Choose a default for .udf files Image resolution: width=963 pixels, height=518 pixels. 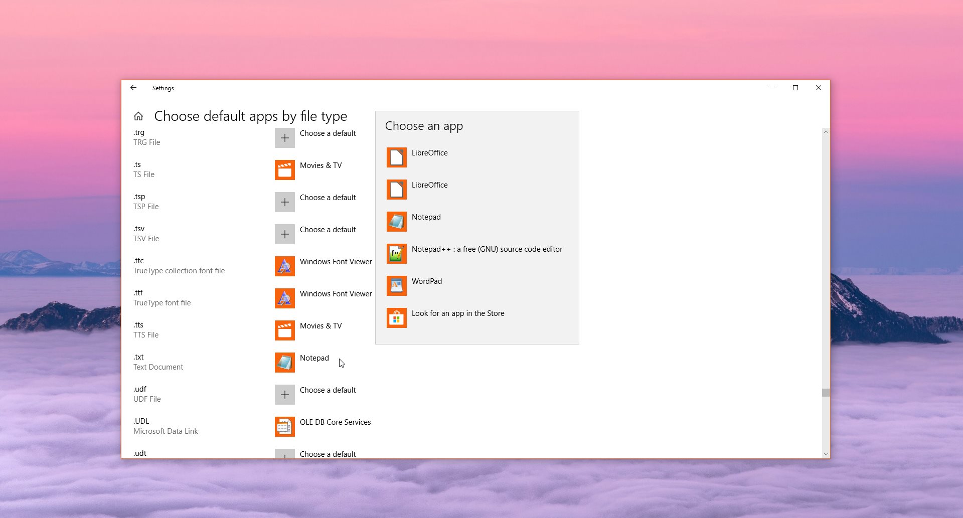tap(328, 390)
